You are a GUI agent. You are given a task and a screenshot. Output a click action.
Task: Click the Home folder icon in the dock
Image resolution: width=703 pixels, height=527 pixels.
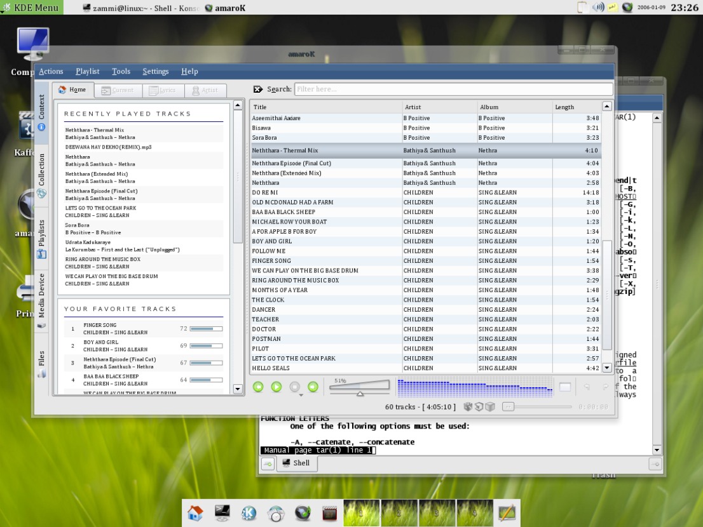pyautogui.click(x=195, y=513)
